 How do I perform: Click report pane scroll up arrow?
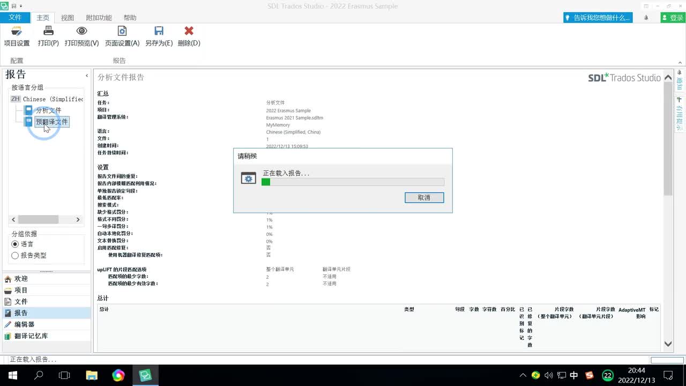[668, 78]
